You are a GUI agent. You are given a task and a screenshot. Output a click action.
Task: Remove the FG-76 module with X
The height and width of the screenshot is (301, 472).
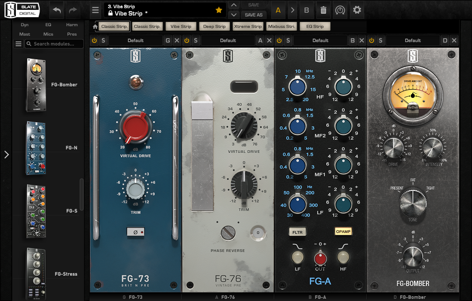270,40
